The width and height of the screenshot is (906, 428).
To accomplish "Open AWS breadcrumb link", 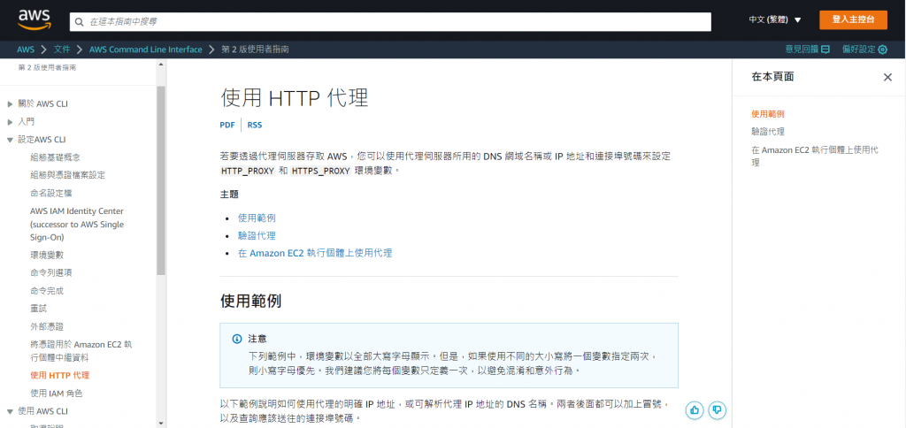I will tap(26, 50).
